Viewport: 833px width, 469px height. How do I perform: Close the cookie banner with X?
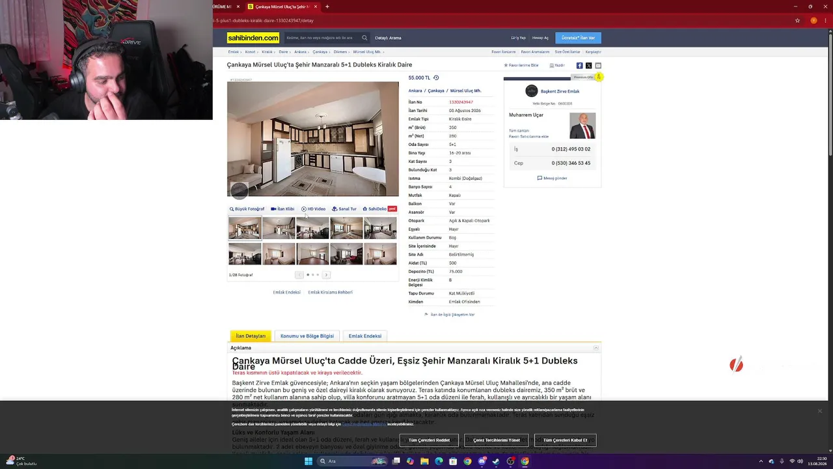[x=820, y=411]
